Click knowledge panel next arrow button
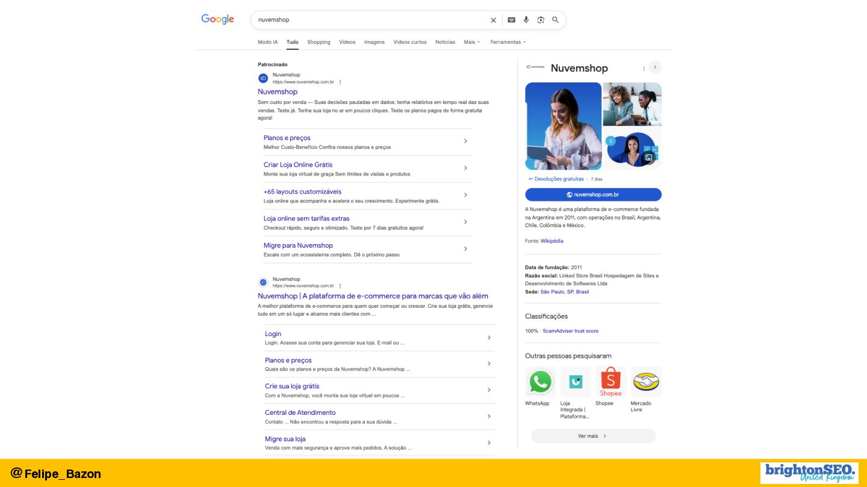This screenshot has height=487, width=867. click(x=655, y=67)
